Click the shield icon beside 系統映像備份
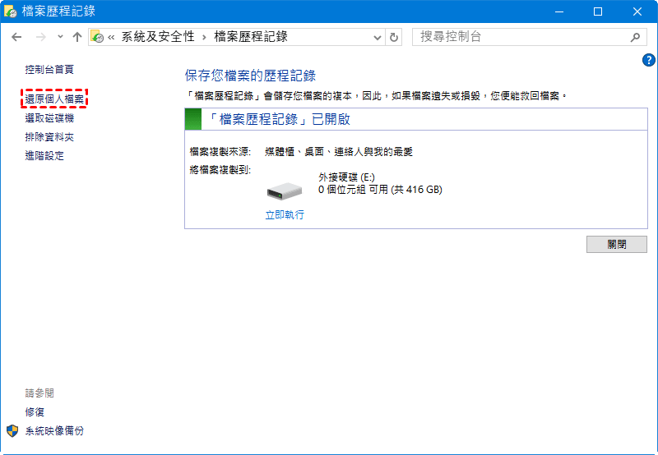The image size is (658, 455). [x=12, y=430]
